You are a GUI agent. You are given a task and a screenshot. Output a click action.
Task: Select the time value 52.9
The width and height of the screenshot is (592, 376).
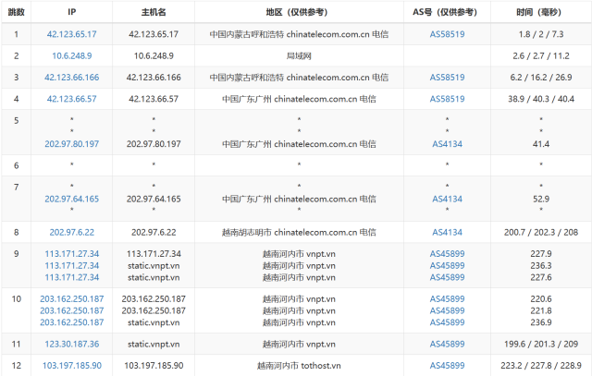[x=541, y=199]
